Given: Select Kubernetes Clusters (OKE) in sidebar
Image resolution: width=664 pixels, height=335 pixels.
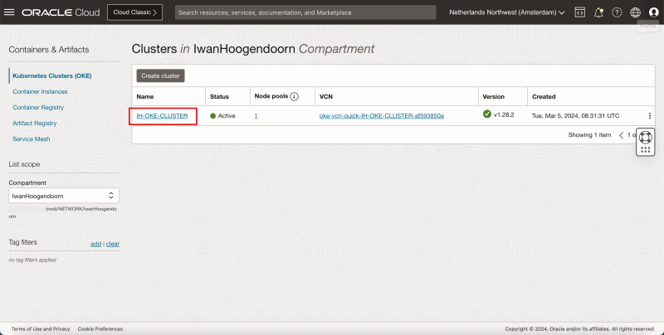Looking at the screenshot, I should pyautogui.click(x=51, y=76).
